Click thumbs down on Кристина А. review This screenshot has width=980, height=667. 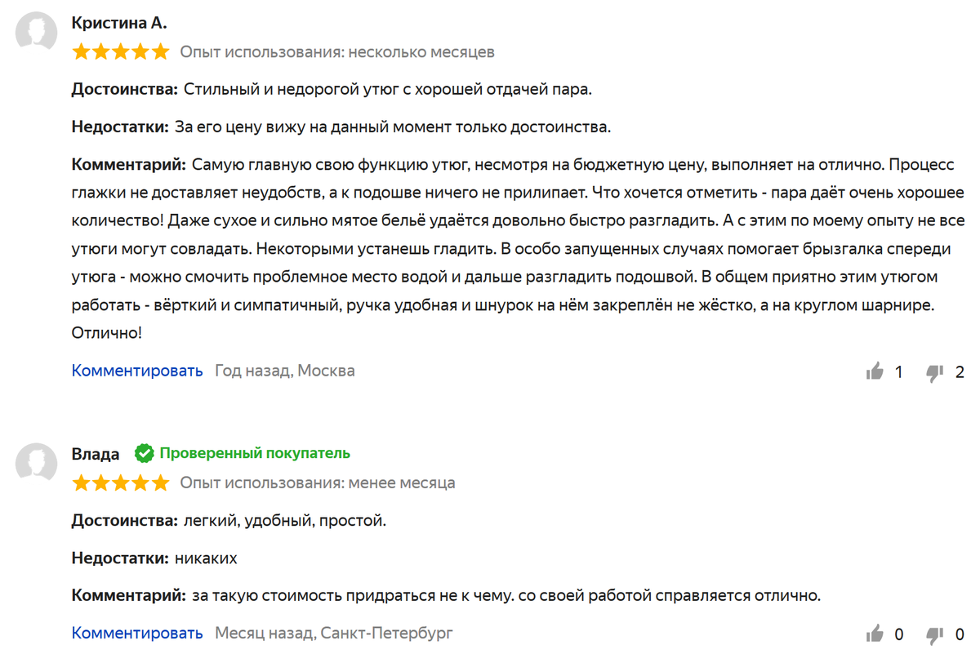935,372
